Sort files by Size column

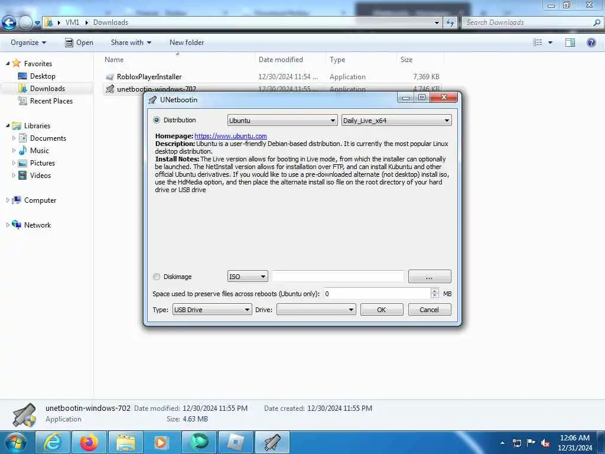pyautogui.click(x=406, y=60)
